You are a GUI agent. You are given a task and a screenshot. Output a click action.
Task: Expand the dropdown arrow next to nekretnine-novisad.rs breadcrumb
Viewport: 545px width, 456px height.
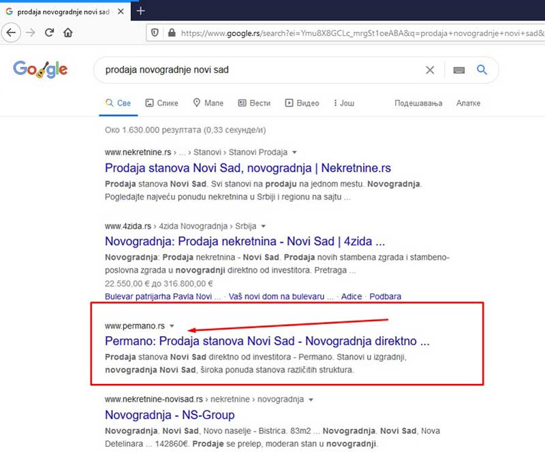311,400
